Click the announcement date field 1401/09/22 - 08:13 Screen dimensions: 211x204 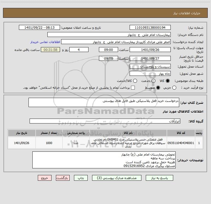pos(39,27)
